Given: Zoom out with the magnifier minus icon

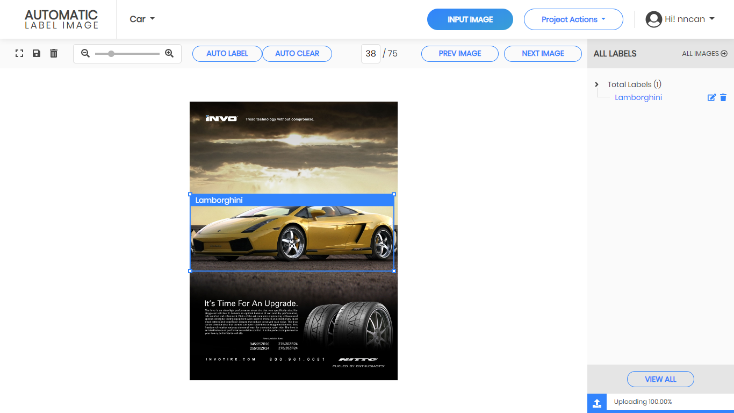Looking at the screenshot, I should point(85,53).
